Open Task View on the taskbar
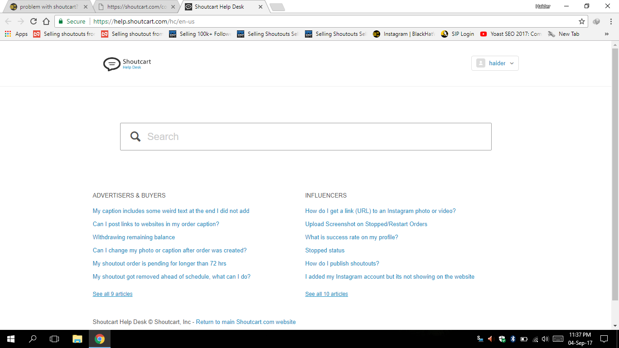Screen dimensions: 619x348 54,339
